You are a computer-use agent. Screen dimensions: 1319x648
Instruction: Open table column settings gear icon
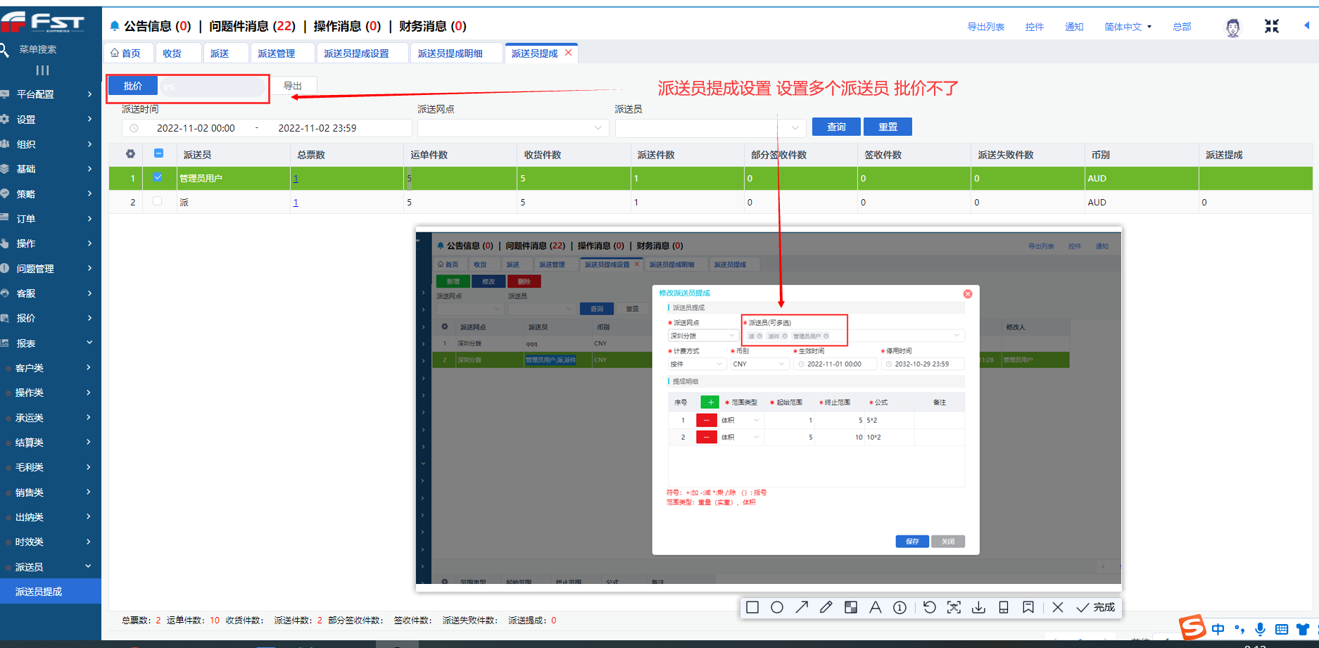tap(130, 154)
